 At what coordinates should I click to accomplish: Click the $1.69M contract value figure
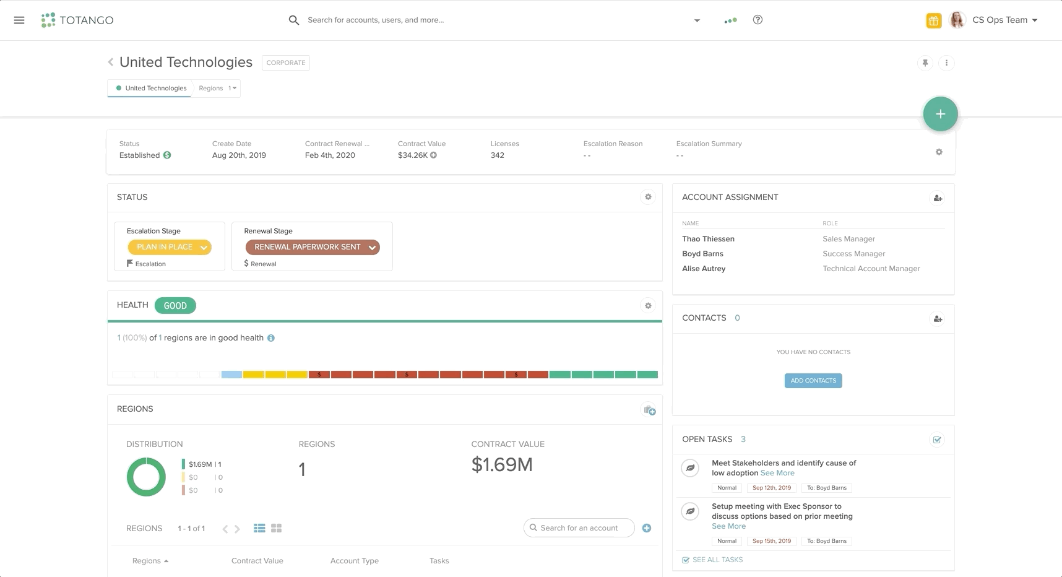(x=502, y=464)
